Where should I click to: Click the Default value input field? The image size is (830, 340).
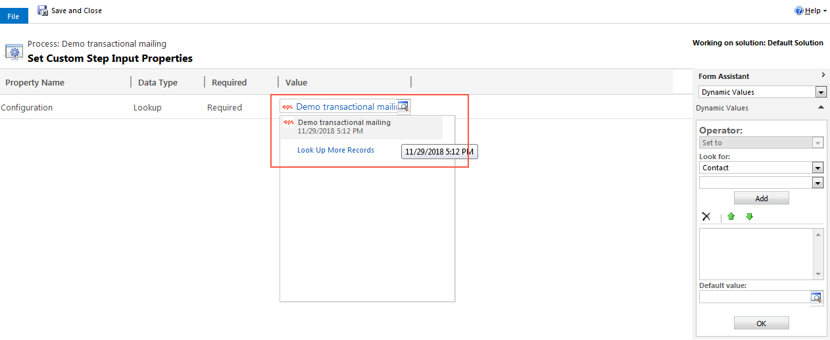pos(754,297)
